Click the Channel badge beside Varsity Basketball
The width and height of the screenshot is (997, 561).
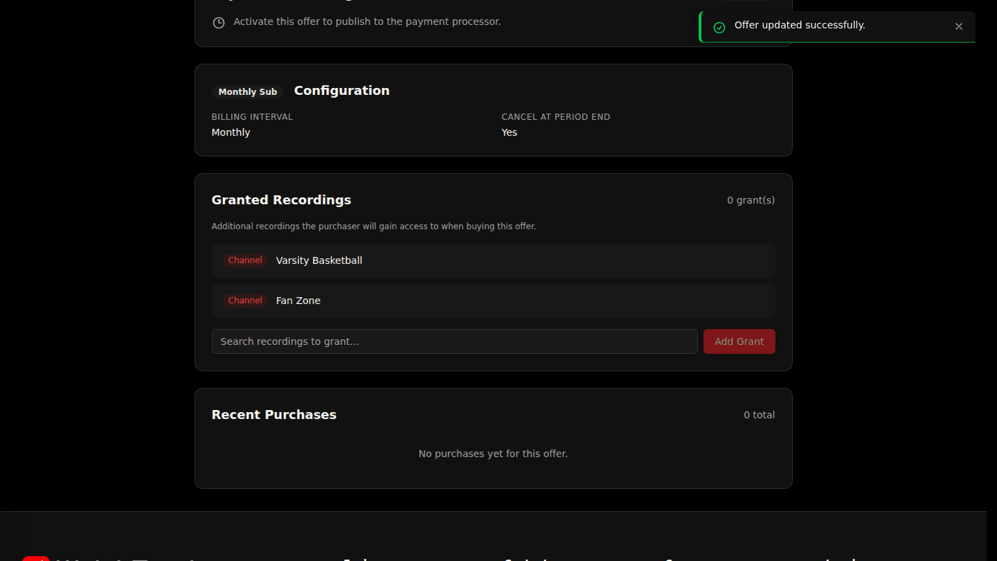point(245,260)
